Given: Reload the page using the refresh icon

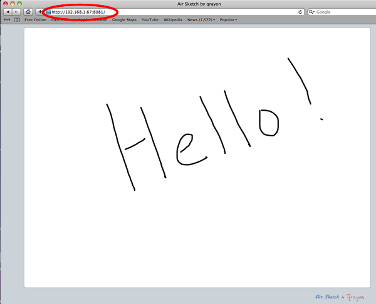Looking at the screenshot, I should coord(300,12).
